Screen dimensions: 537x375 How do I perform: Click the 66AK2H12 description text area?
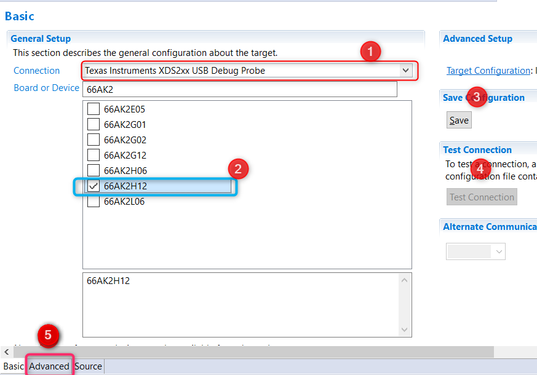coord(240,304)
